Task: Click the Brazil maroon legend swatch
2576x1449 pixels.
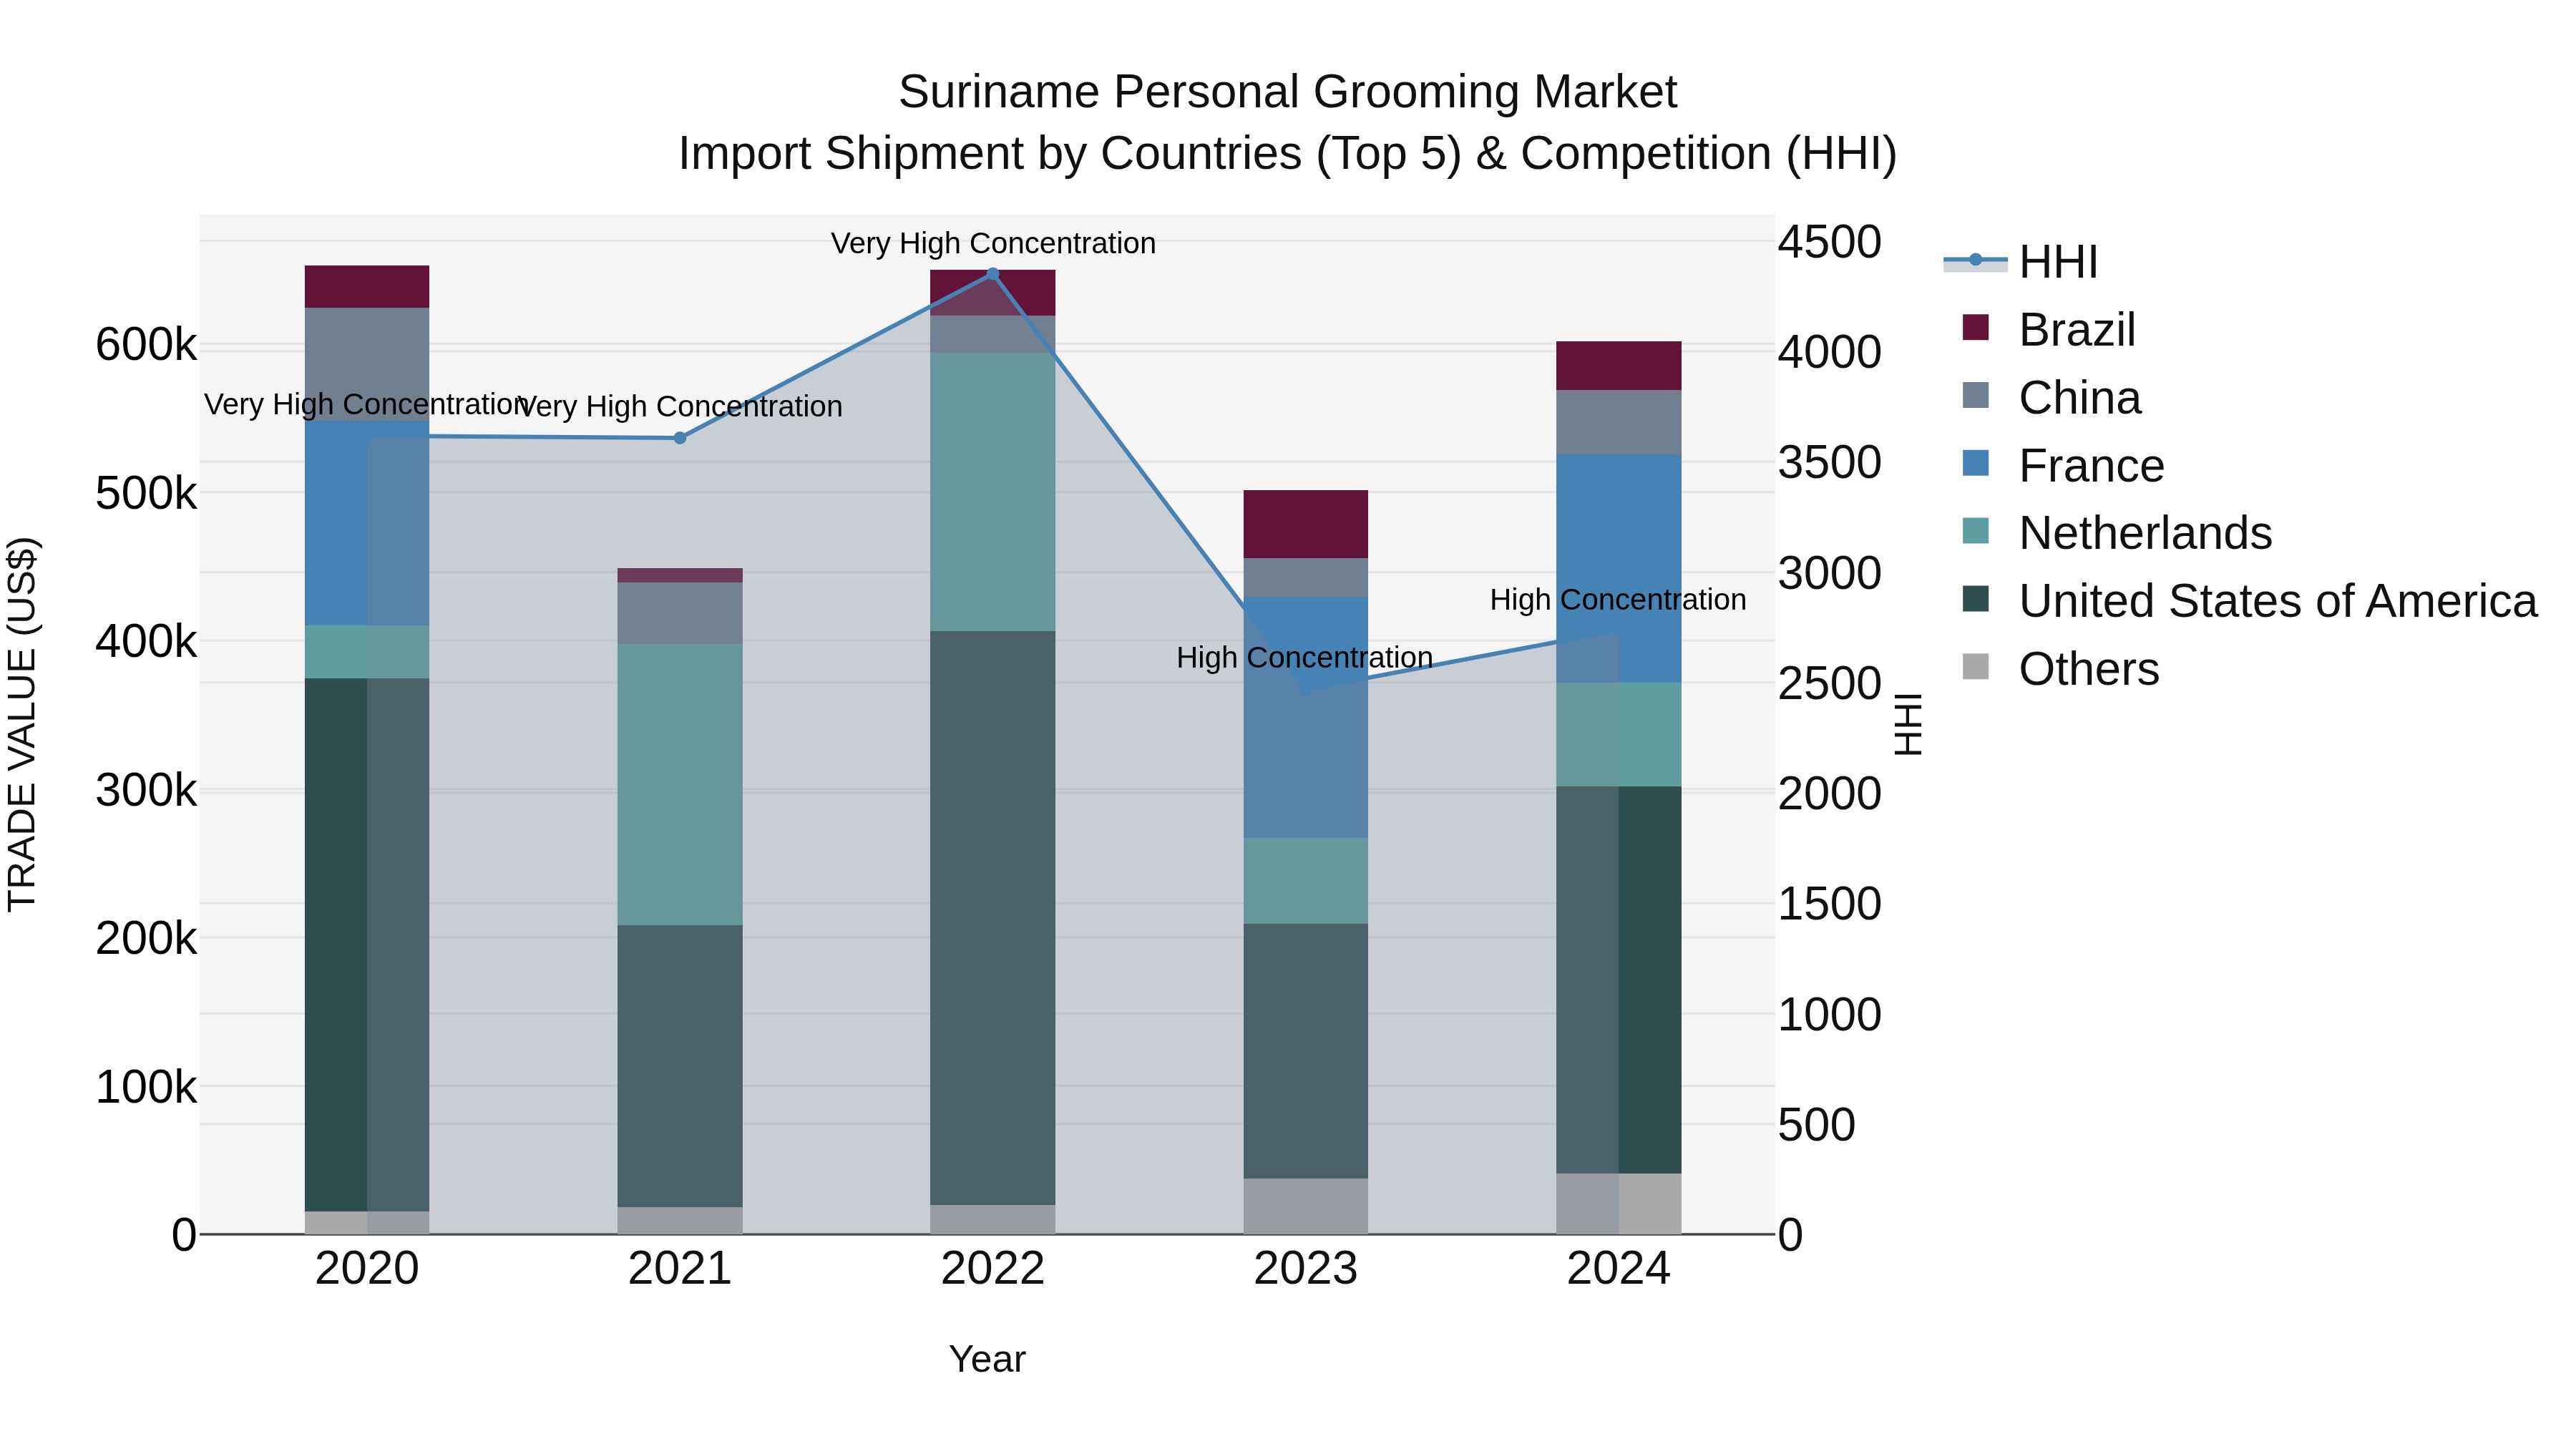Action: point(1976,327)
